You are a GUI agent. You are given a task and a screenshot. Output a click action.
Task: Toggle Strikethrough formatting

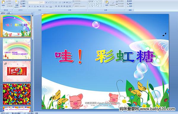38,7
